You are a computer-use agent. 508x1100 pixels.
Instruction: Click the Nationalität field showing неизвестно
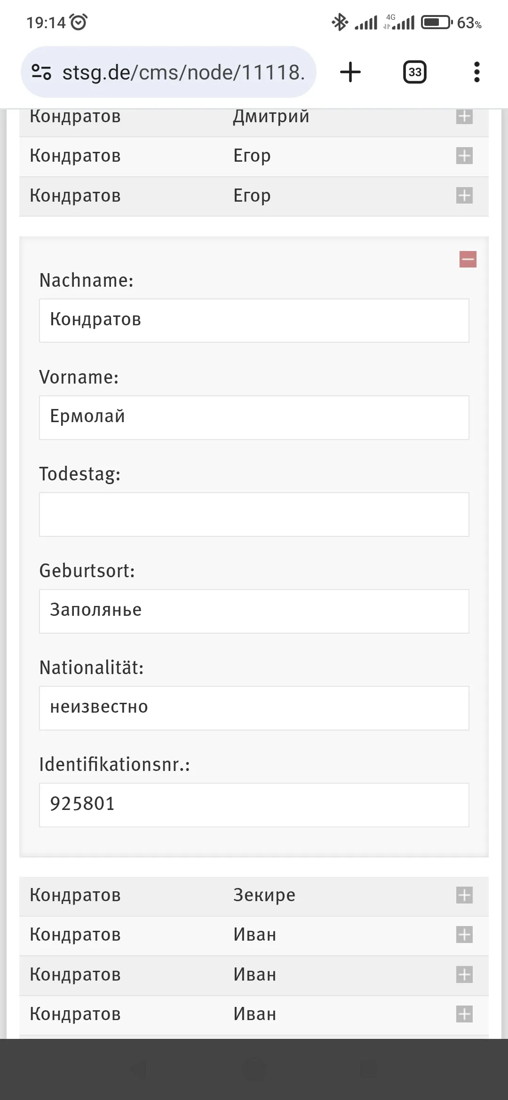pos(254,708)
